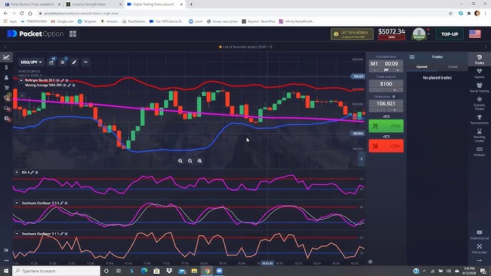Click the red Sell down button
The width and height of the screenshot is (491, 276).
(386, 146)
